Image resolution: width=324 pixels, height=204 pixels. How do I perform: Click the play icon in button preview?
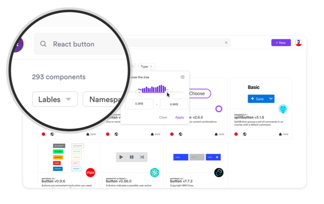click(x=122, y=157)
